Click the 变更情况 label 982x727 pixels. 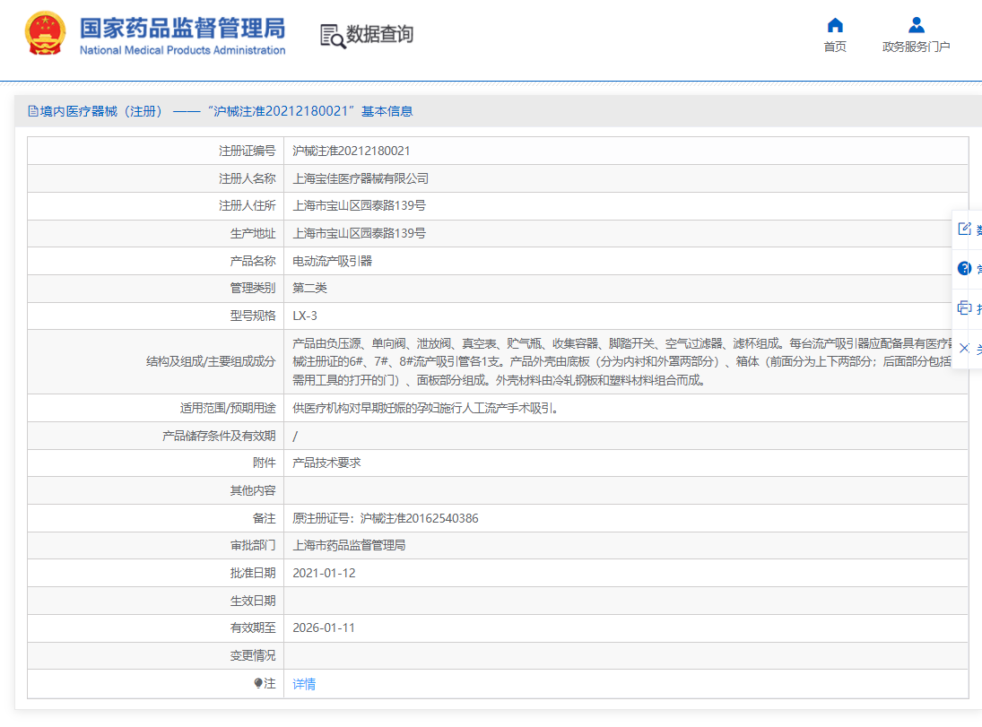click(x=253, y=655)
